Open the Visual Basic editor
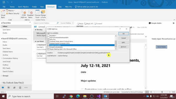 click(x=3, y=14)
